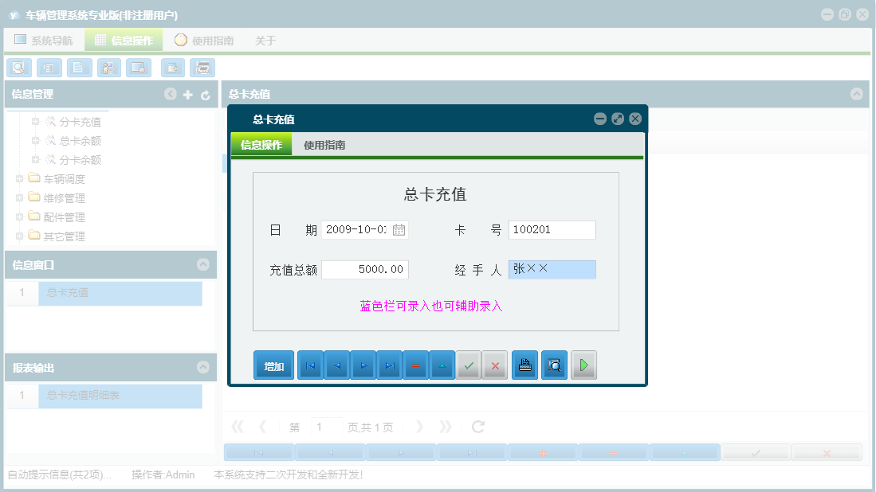
Task: Click the 经手人 blue input field
Action: point(552,269)
